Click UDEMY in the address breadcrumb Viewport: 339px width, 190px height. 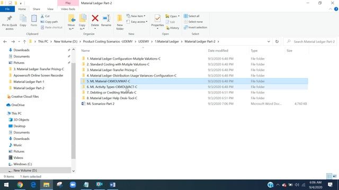144,42
